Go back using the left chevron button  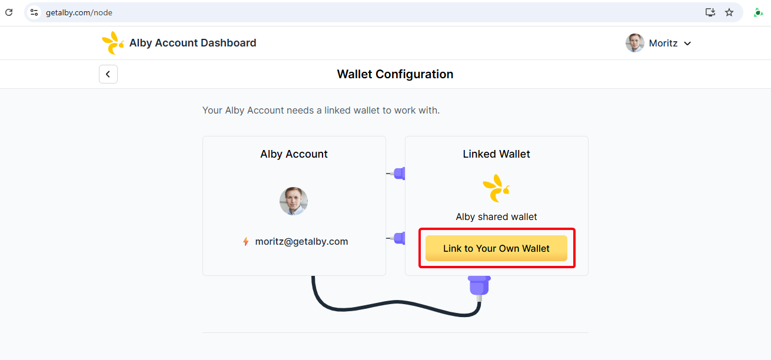108,74
